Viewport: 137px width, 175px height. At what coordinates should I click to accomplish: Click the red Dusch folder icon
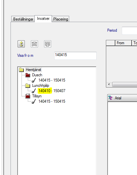(27, 75)
